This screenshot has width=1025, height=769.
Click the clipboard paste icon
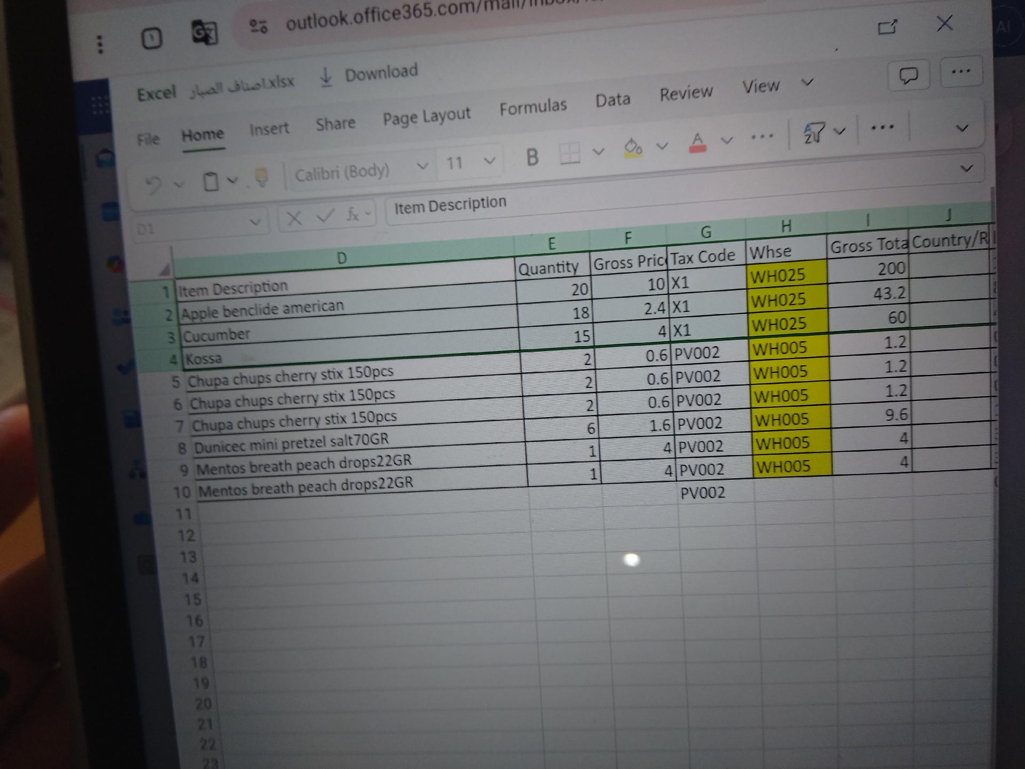point(211,182)
